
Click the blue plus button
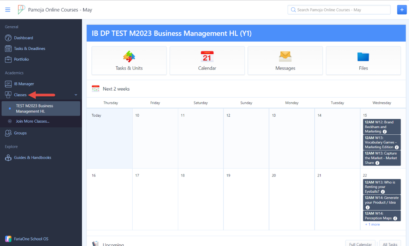coord(402,10)
